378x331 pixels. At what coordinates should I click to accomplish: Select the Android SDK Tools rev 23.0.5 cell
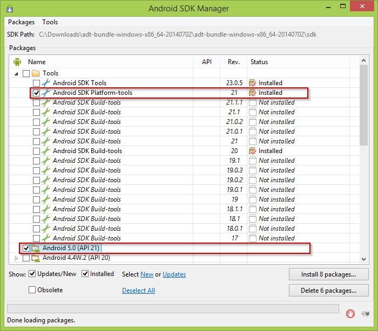coord(234,83)
